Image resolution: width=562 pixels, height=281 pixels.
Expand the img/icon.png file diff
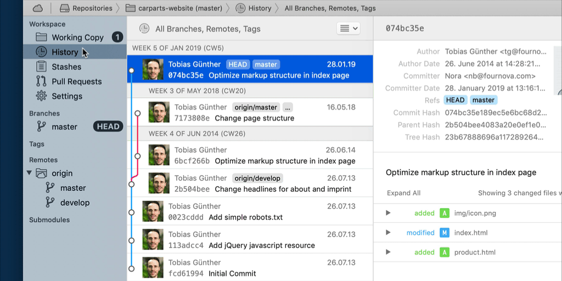(388, 213)
